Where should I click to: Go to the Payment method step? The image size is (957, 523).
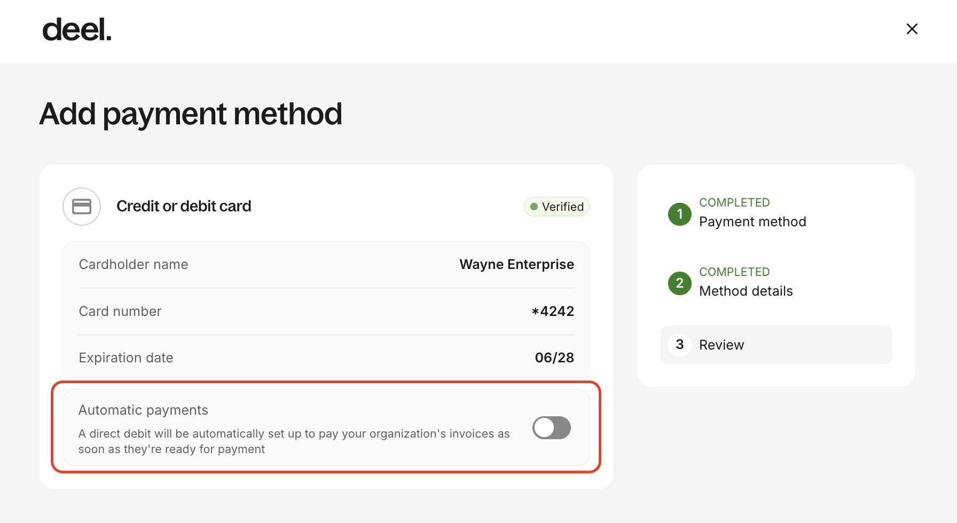[752, 221]
